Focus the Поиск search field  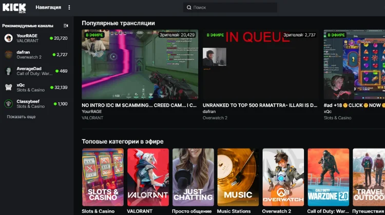[x=230, y=8]
